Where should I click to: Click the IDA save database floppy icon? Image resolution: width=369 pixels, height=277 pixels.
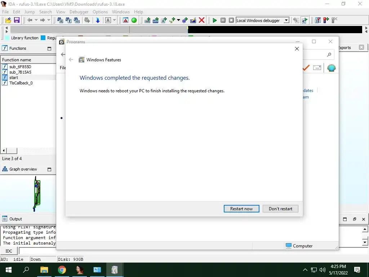click(17, 20)
